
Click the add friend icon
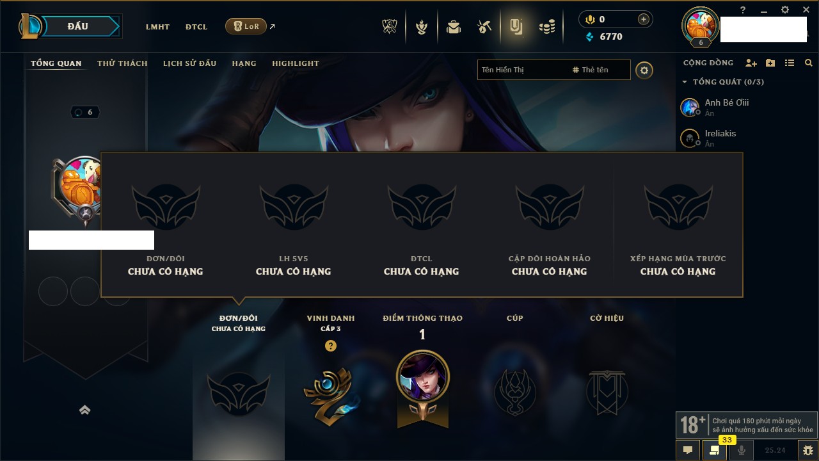(x=751, y=63)
